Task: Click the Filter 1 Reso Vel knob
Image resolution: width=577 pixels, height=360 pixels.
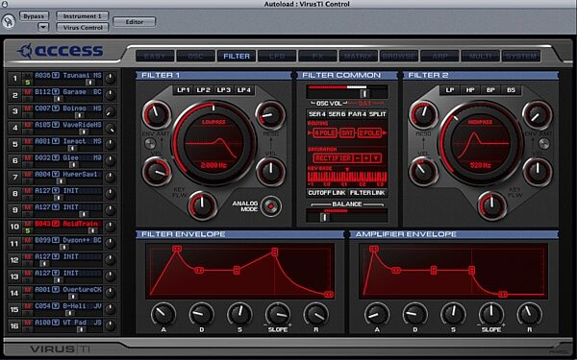Action: pyautogui.click(x=270, y=172)
